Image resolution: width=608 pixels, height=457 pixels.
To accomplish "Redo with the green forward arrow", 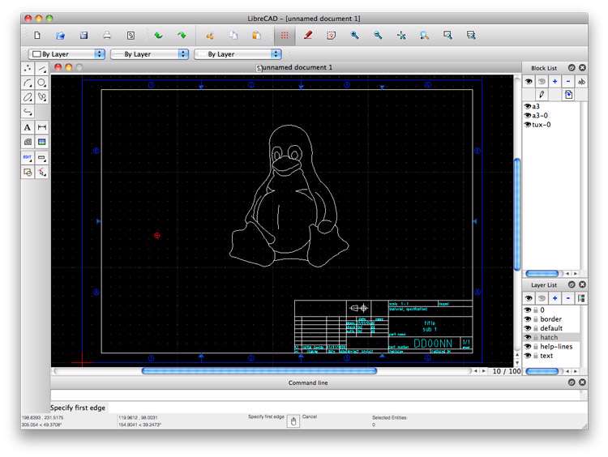I will pyautogui.click(x=182, y=36).
